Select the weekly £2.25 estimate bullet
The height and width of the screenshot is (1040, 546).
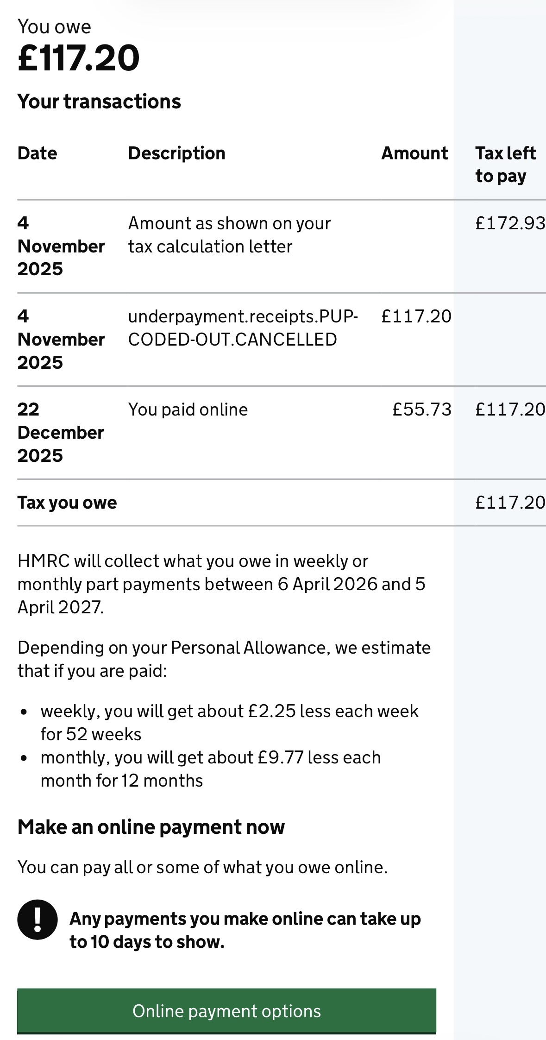point(229,723)
